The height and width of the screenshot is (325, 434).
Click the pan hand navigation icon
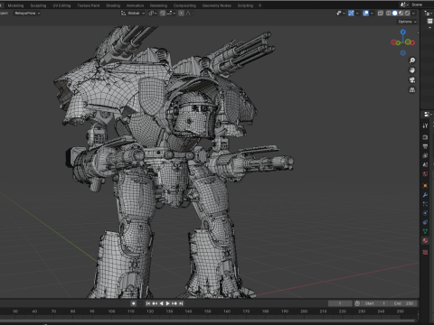412,70
